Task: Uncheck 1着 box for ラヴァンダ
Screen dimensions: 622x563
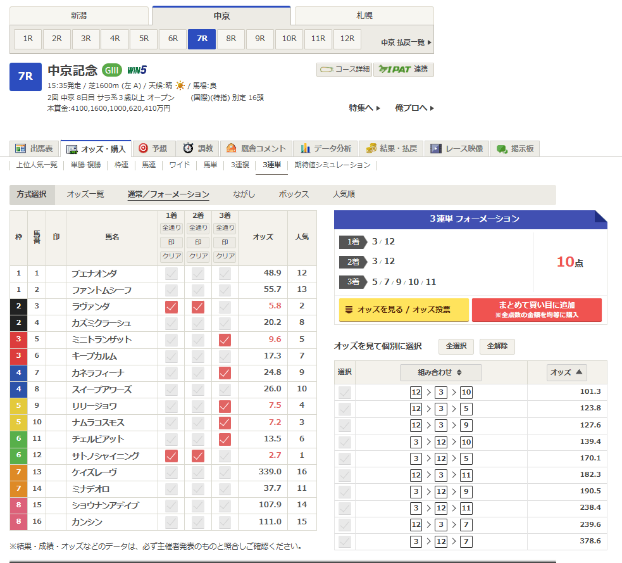Action: [171, 307]
